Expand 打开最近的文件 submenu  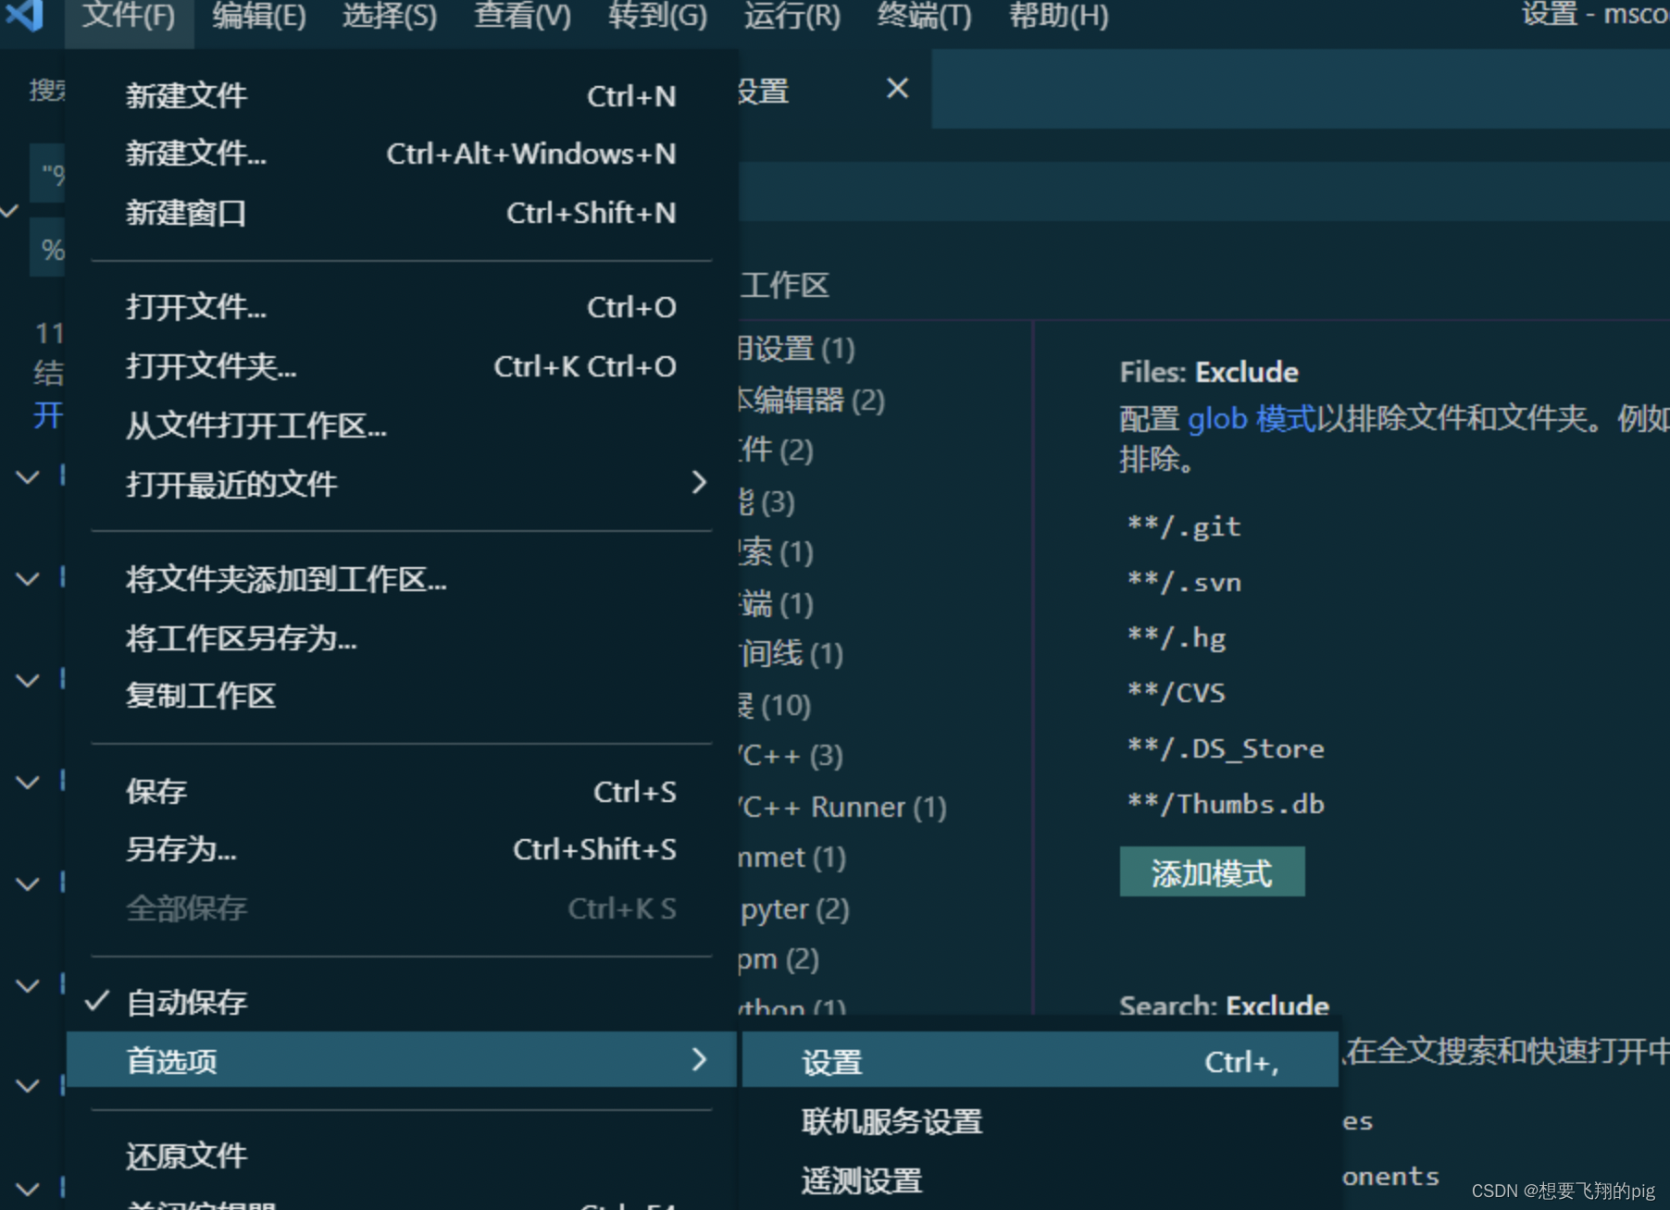[401, 484]
